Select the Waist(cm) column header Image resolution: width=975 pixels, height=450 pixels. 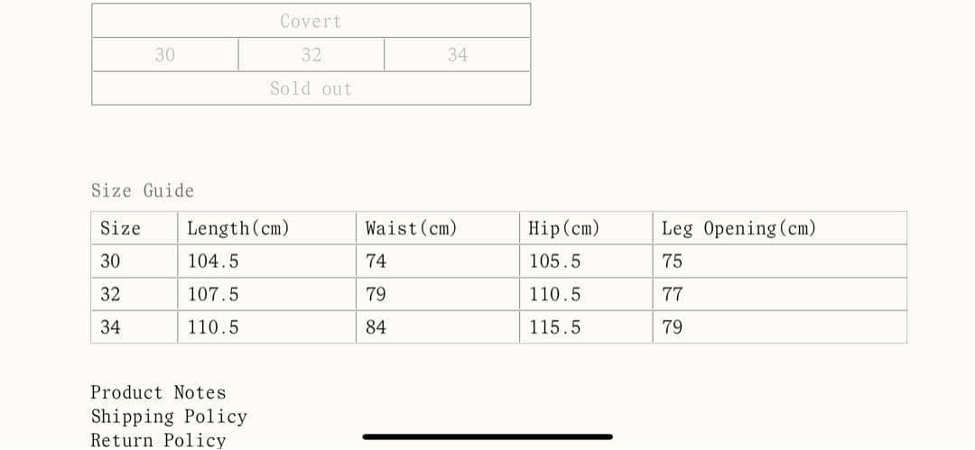coord(411,228)
